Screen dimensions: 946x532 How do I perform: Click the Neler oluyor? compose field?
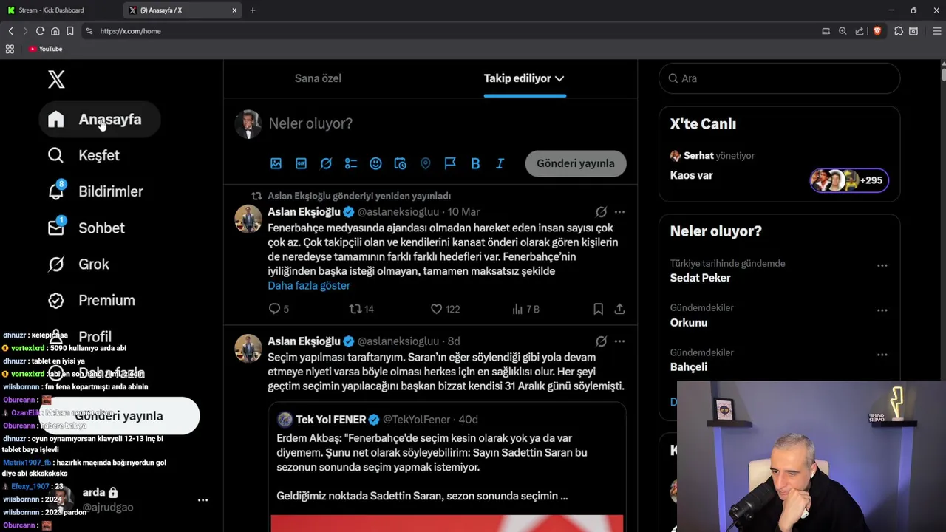click(x=443, y=123)
